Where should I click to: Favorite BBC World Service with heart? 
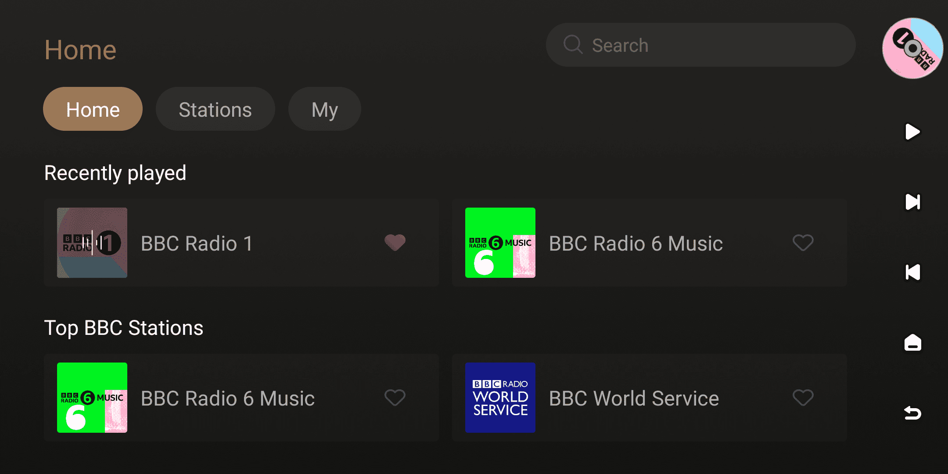pos(803,398)
